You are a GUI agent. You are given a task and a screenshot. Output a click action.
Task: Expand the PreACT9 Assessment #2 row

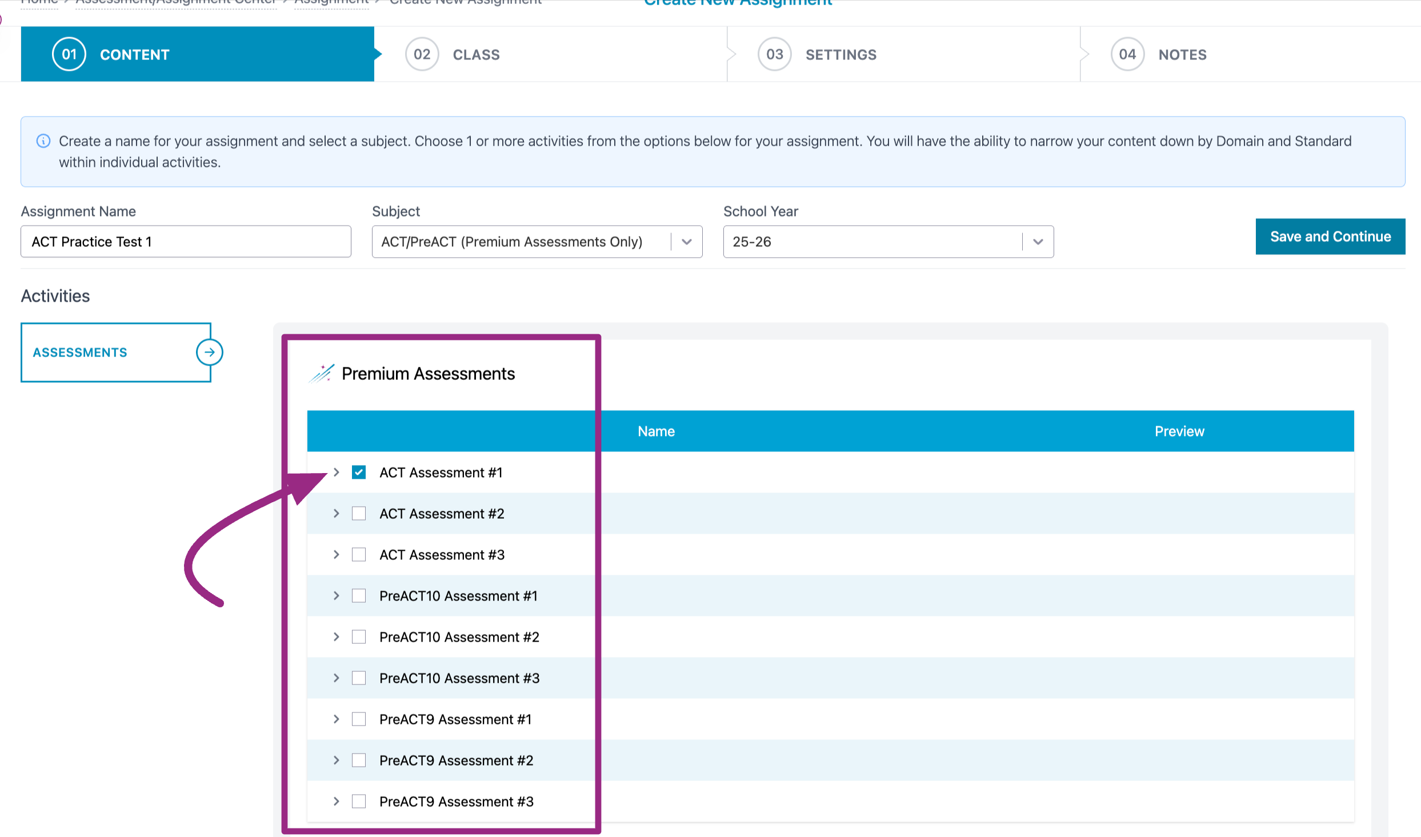pyautogui.click(x=337, y=760)
